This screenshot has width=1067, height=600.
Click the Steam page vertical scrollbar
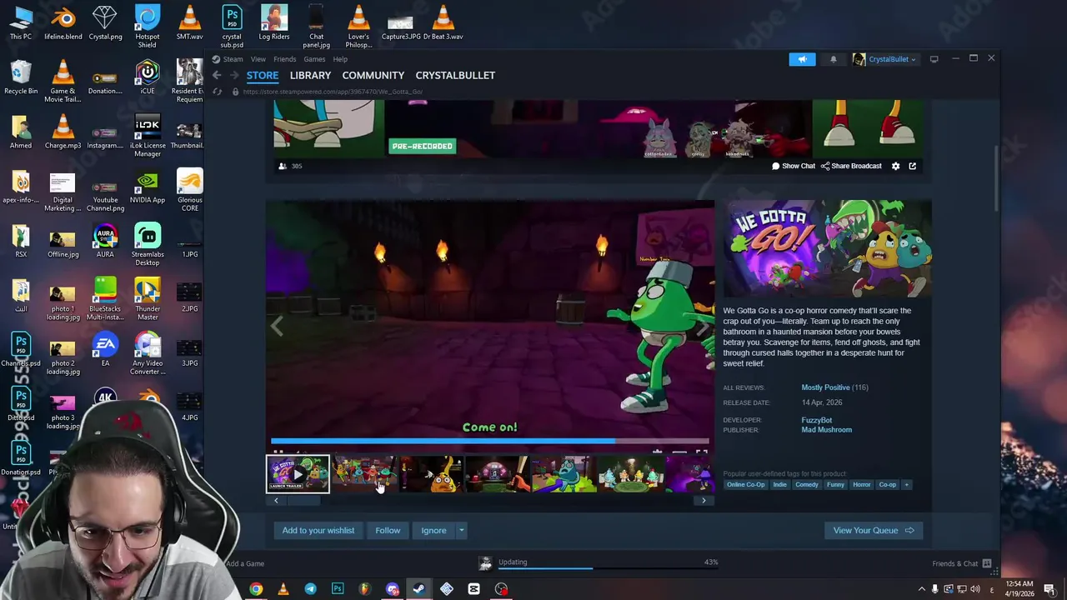996,179
